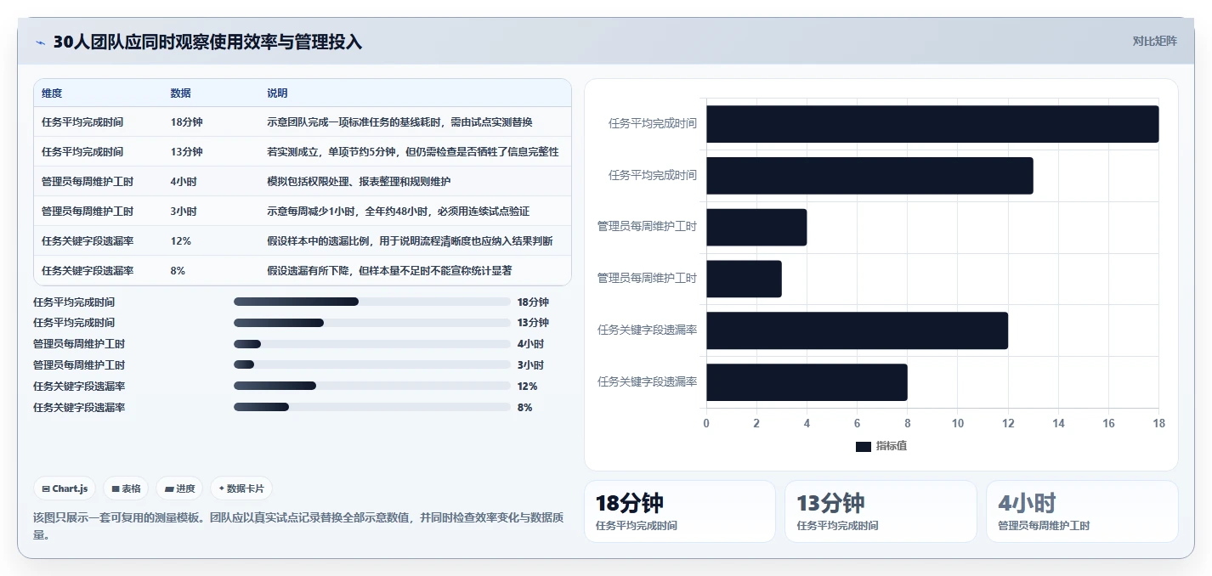Click the chart bar reaching 4

[x=756, y=227]
